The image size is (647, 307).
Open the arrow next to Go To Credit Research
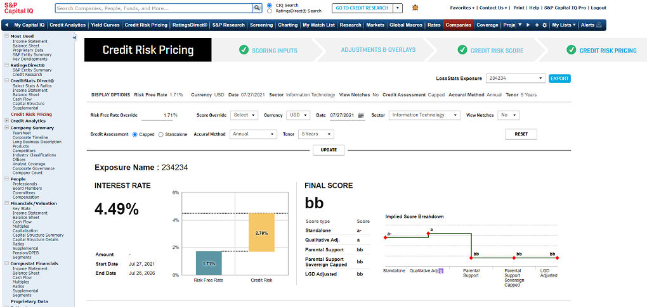coord(397,8)
